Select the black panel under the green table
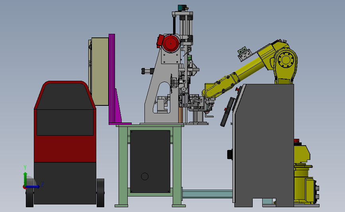Screen dimensions: 345x212 150,161
